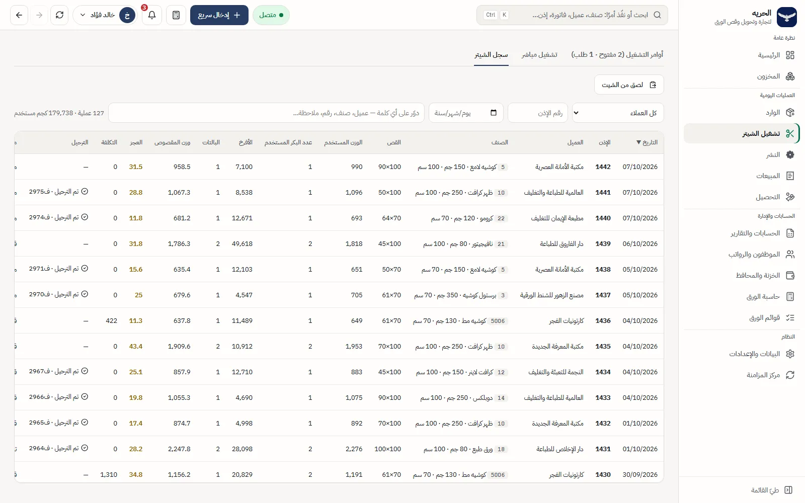Click تم الترحيل ف2975 status
The width and height of the screenshot is (805, 503).
coord(59,192)
